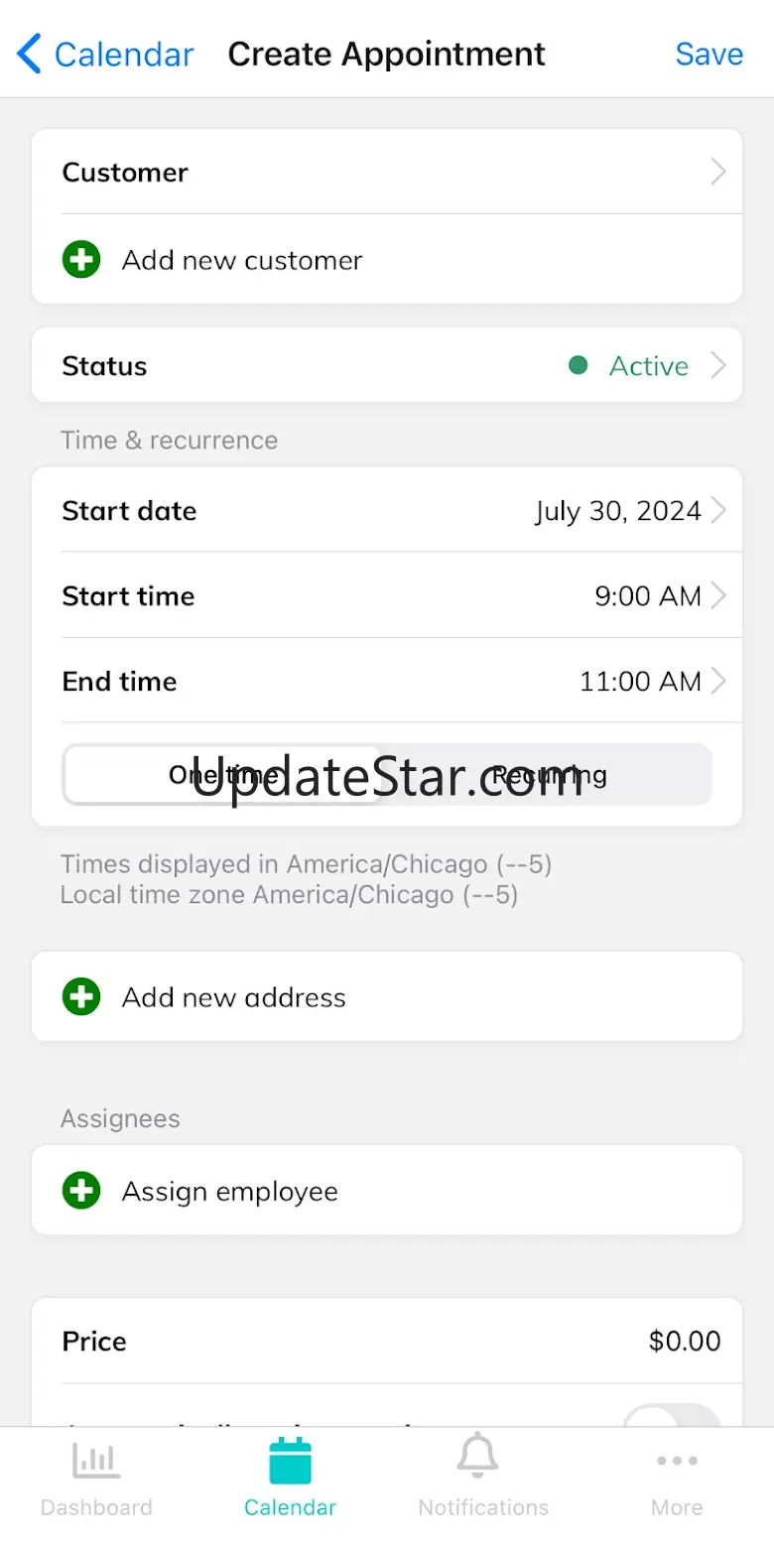Viewport: 774px width, 1544px height.
Task: Tap green plus icon for new customer
Action: coord(81,260)
